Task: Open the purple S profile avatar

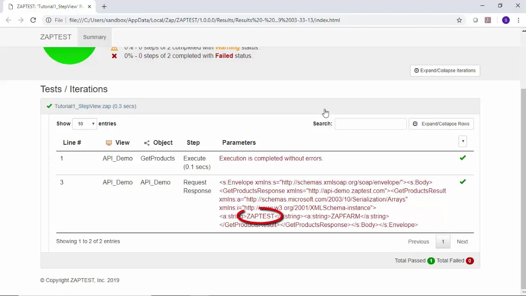Action: pos(506,20)
